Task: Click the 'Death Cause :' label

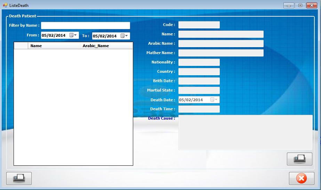Action: point(161,118)
